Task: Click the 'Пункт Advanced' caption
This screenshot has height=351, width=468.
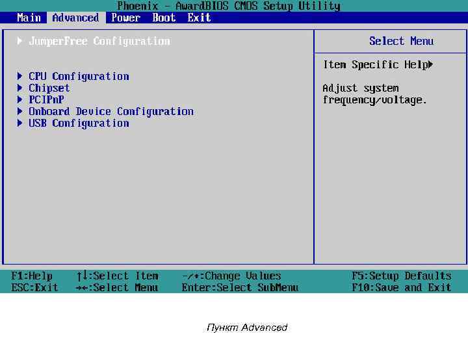Action: pyautogui.click(x=247, y=328)
